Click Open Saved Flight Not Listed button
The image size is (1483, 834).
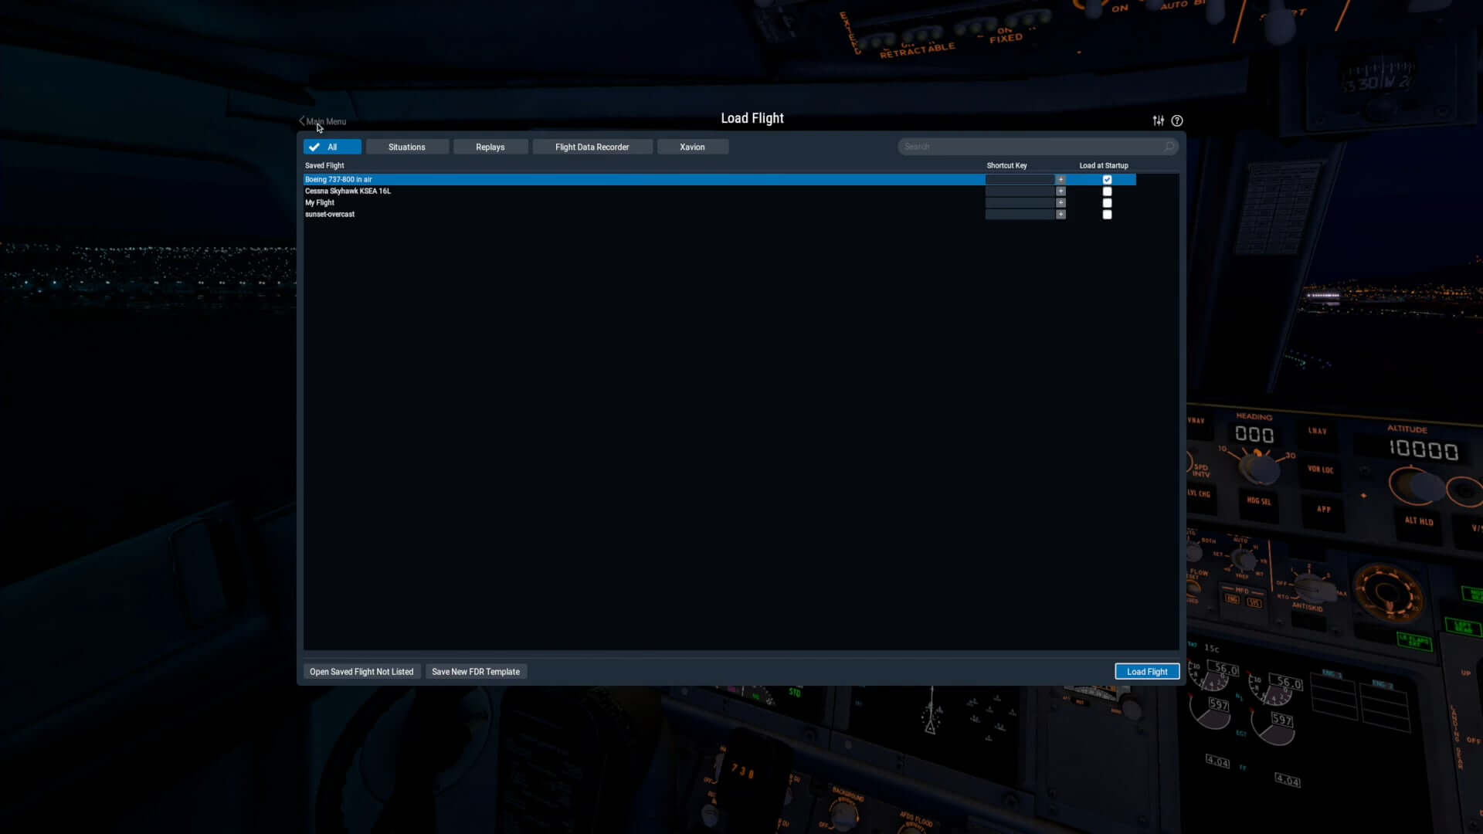(361, 671)
